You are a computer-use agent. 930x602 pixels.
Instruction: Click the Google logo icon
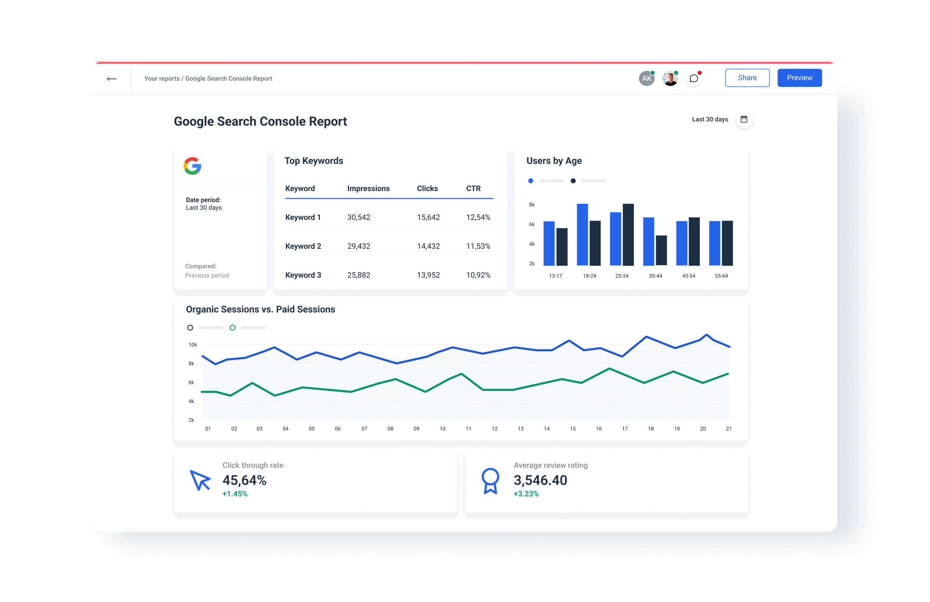coord(193,166)
